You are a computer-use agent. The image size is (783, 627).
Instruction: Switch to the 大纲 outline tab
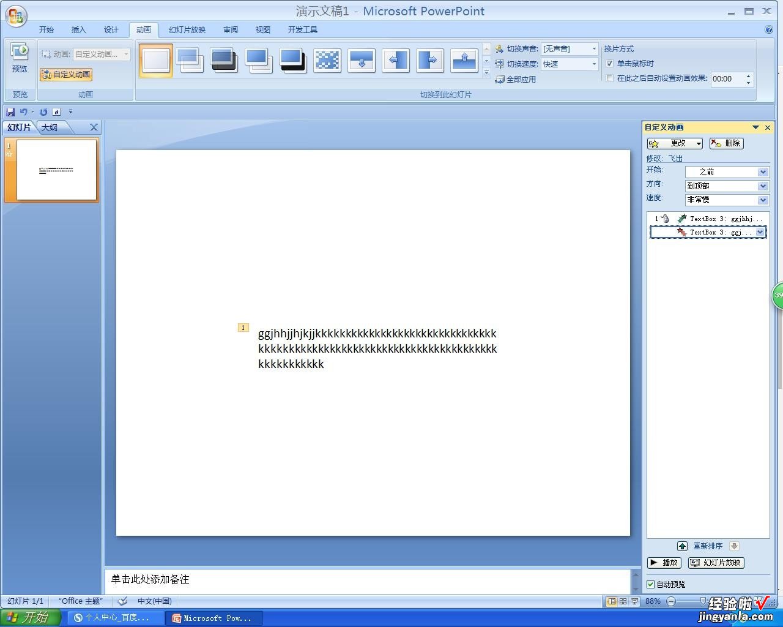point(50,127)
